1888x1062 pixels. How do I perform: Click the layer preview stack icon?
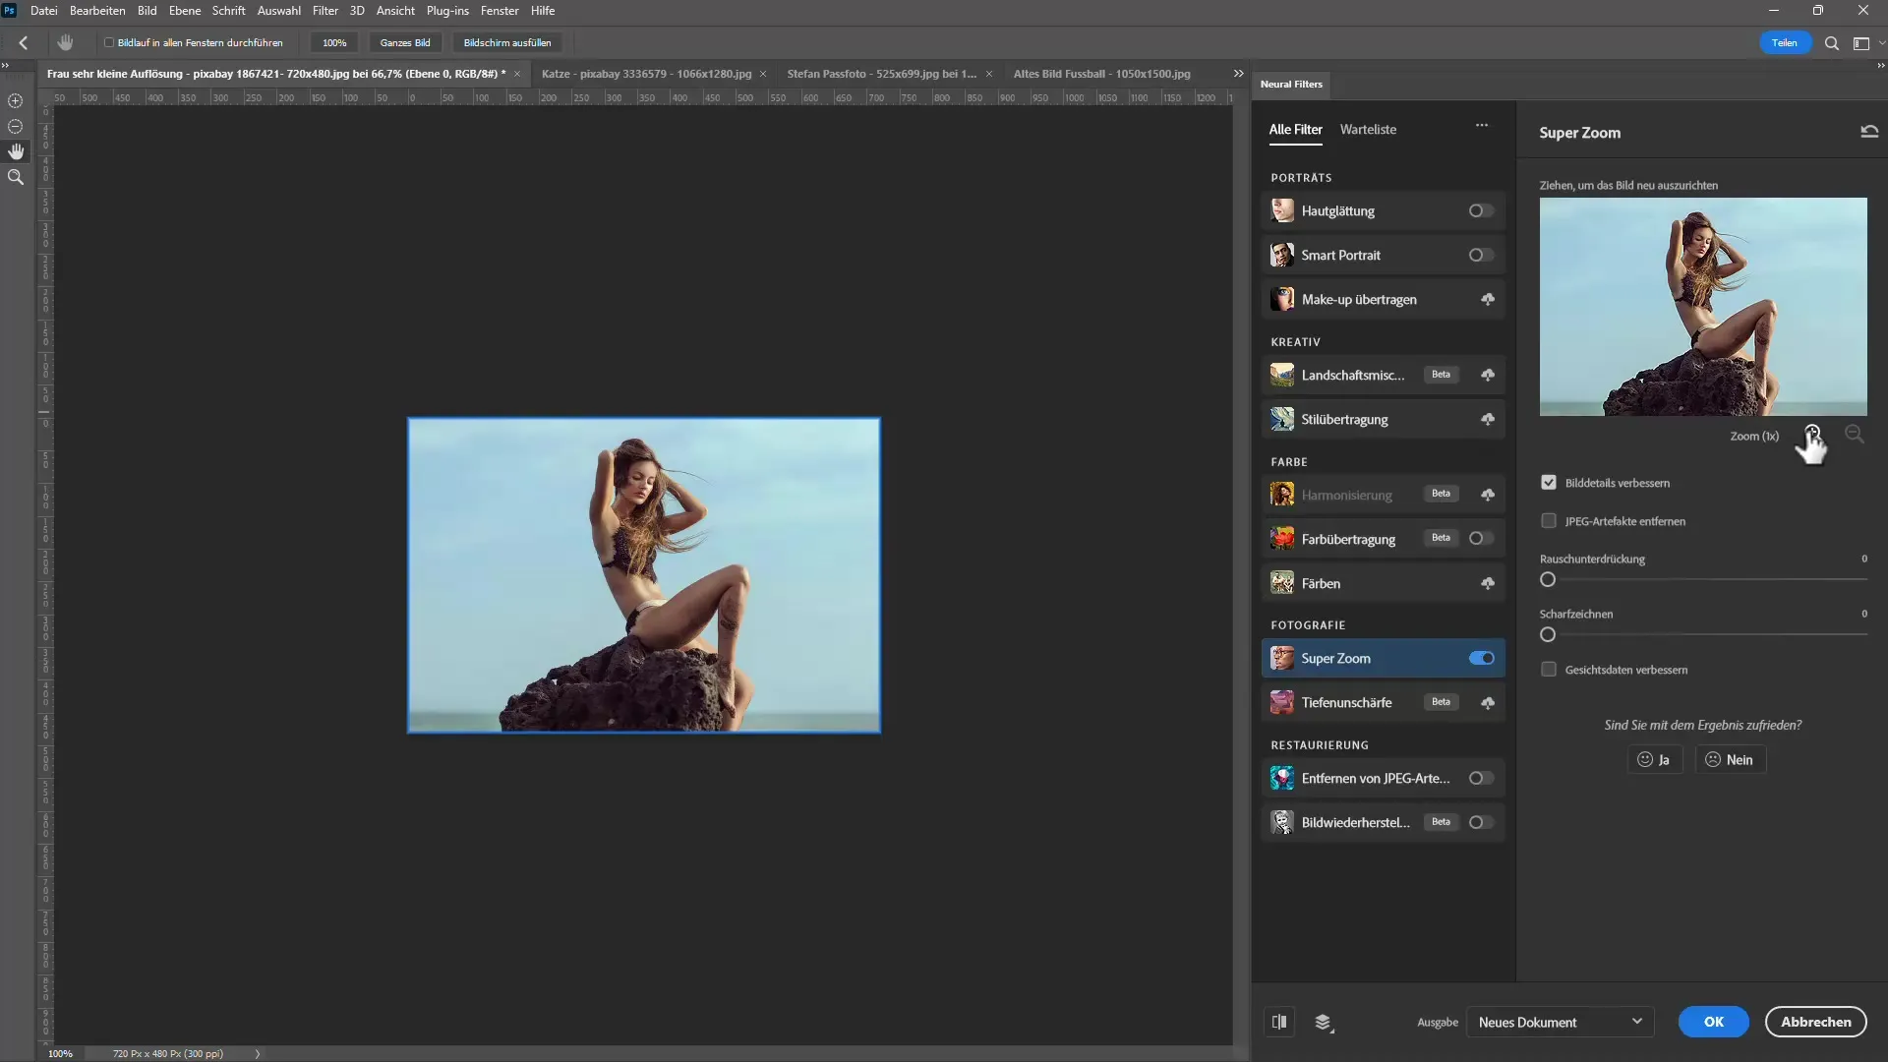(1324, 1023)
